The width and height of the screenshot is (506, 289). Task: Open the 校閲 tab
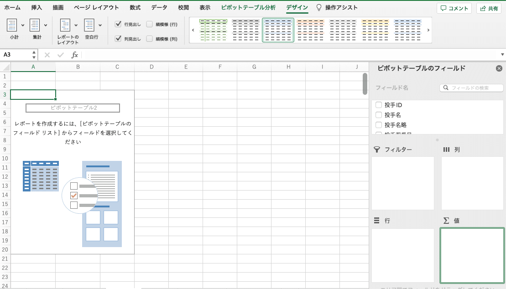click(183, 7)
